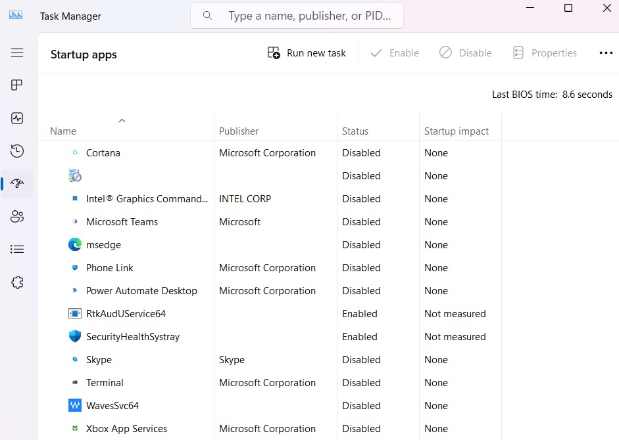Open Properties for a startup app
Image resolution: width=619 pixels, height=440 pixels.
point(545,53)
